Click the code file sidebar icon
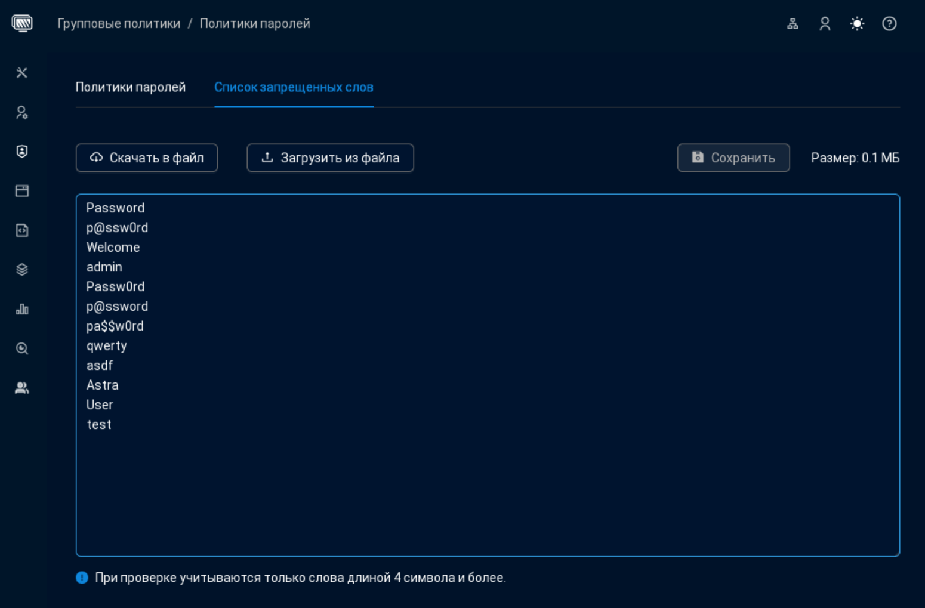Image resolution: width=925 pixels, height=608 pixels. 22,230
